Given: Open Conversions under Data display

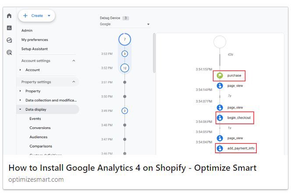Looking at the screenshot, I should pyautogui.click(x=40, y=128).
